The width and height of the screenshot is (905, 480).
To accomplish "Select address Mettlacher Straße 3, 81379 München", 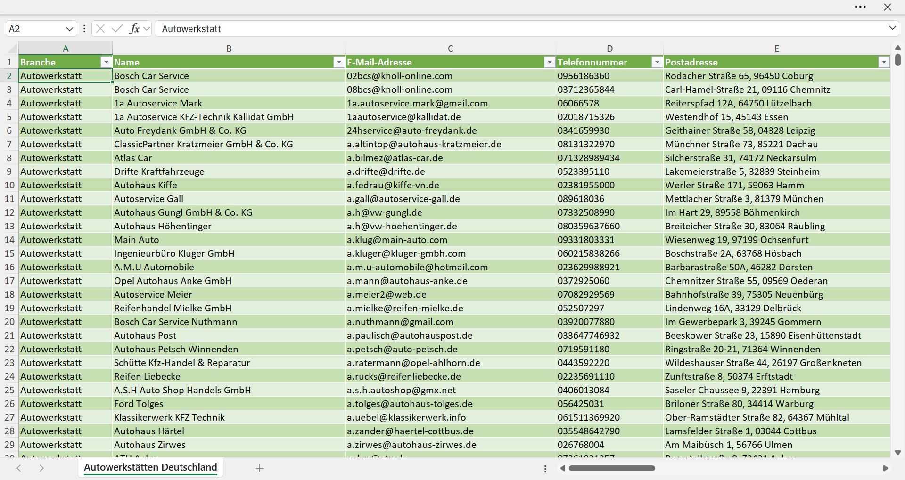I will 777,199.
